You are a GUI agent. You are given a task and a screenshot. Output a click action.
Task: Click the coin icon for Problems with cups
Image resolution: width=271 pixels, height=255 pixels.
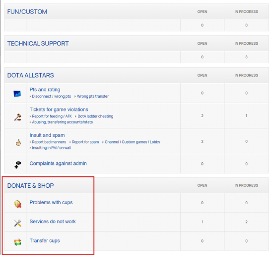(x=18, y=204)
